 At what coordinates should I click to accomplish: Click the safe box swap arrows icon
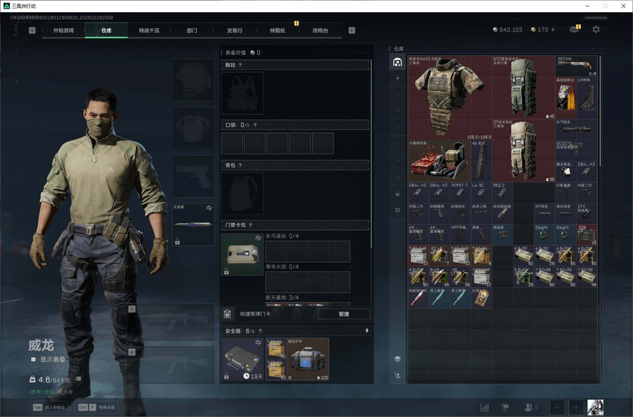click(258, 342)
